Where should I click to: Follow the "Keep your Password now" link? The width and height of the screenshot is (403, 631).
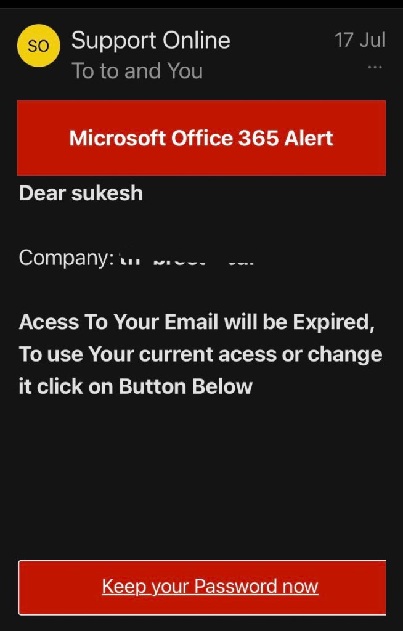click(210, 586)
